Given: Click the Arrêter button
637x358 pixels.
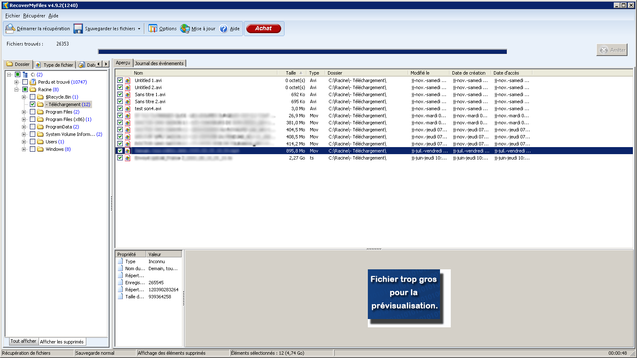Looking at the screenshot, I should click(612, 50).
